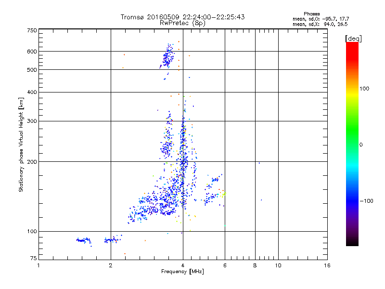The height and width of the screenshot is (289, 385).
Task: Click the 'RwPretec (8p)' subtitle
Action: point(182,23)
